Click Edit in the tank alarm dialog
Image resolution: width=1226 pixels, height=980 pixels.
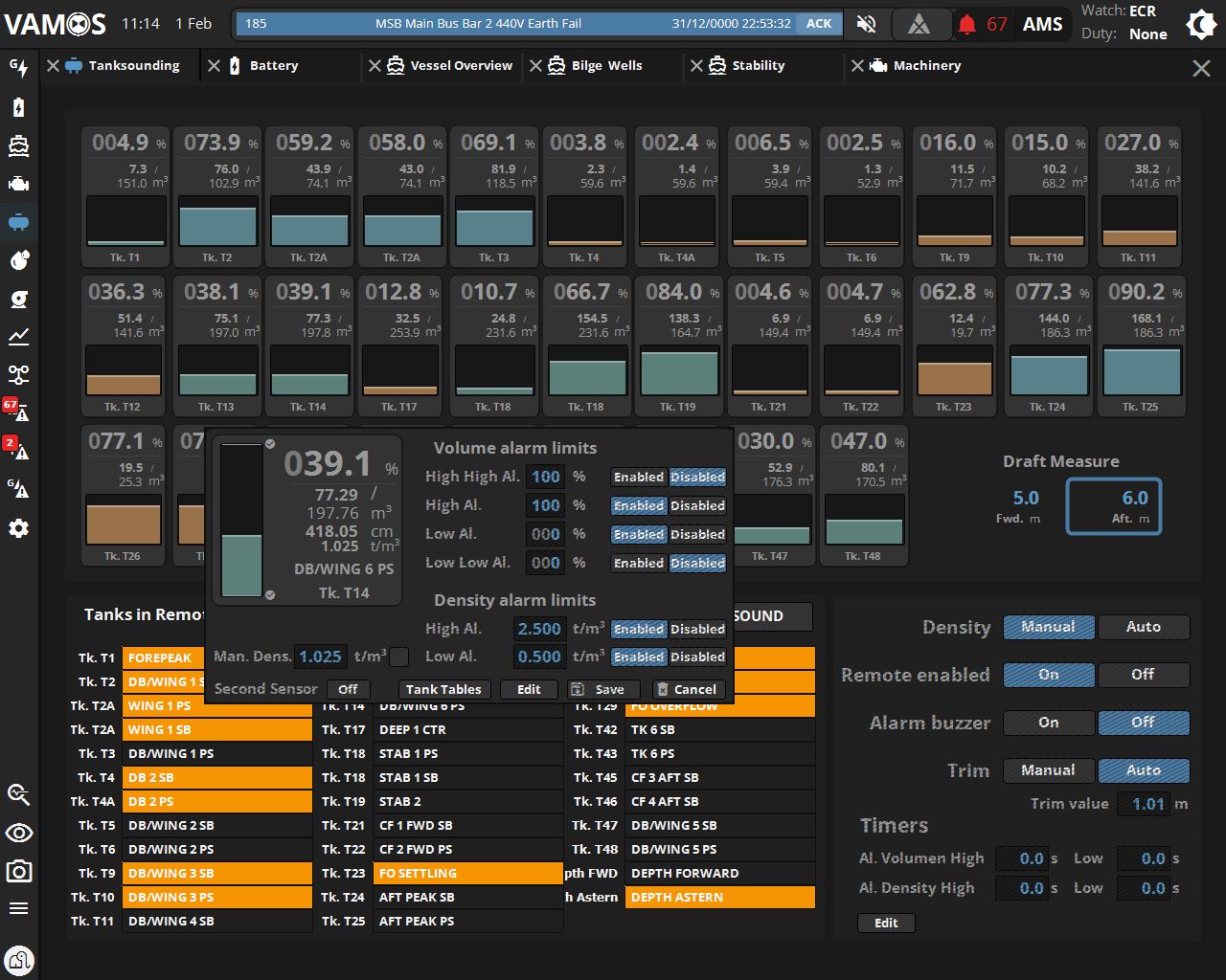pos(529,689)
